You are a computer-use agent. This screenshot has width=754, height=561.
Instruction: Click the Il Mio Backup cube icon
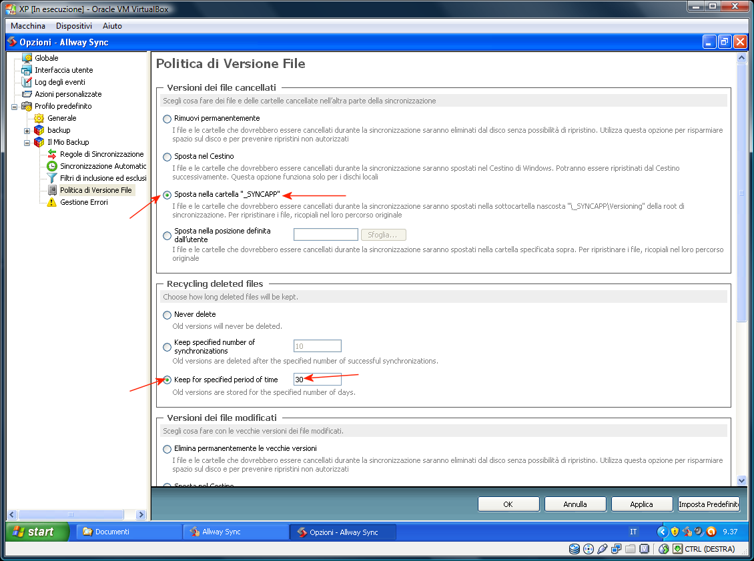(39, 142)
